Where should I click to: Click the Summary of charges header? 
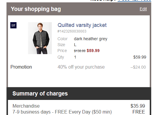coord(40,94)
